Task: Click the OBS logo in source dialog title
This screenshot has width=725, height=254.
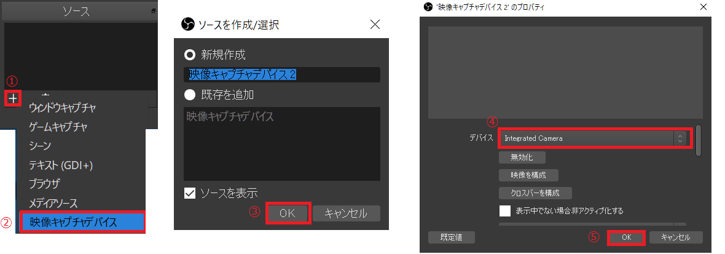Action: [188, 24]
